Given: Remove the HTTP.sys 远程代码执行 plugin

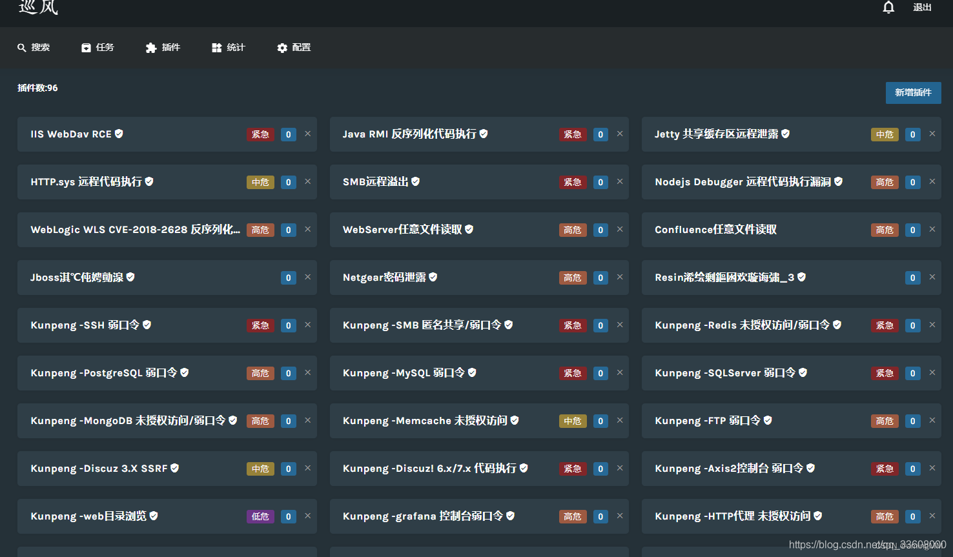Looking at the screenshot, I should 308,181.
